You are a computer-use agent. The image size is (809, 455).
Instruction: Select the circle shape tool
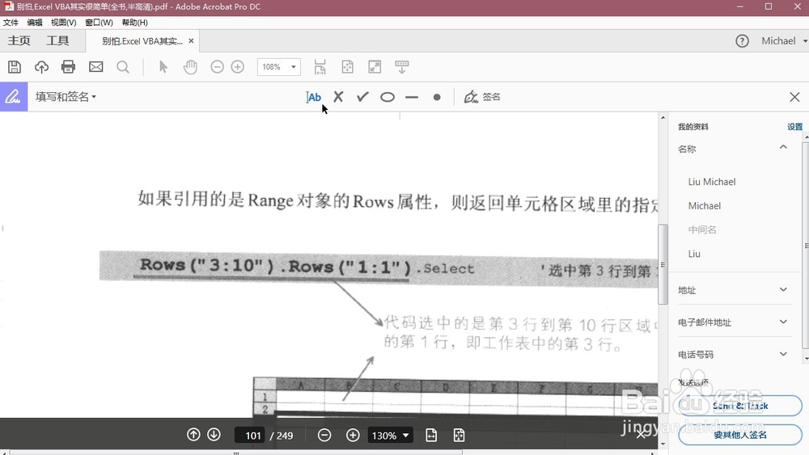coord(388,97)
